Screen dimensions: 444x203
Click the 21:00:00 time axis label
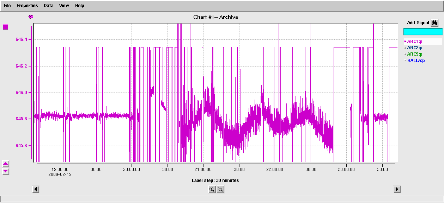(203, 169)
